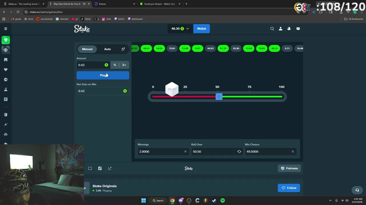Swap Roll Over mode with the refresh icon
Viewport: 366px width, 205px height.
click(x=239, y=151)
